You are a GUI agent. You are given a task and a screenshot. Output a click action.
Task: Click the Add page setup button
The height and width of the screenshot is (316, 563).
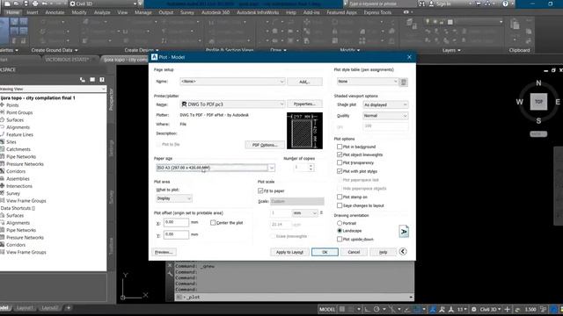click(x=304, y=82)
